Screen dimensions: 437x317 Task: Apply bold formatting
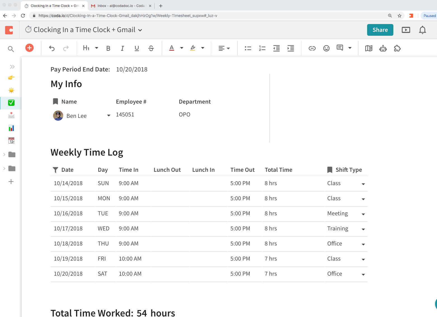coord(108,48)
